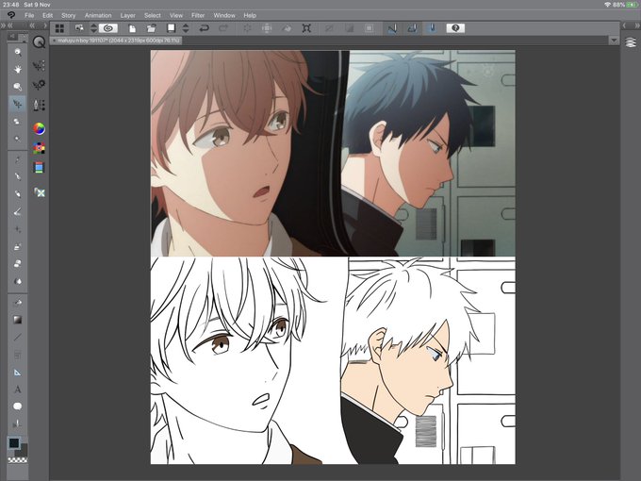Open the Layer menu
Screen dimensions: 641x481
coord(127,15)
